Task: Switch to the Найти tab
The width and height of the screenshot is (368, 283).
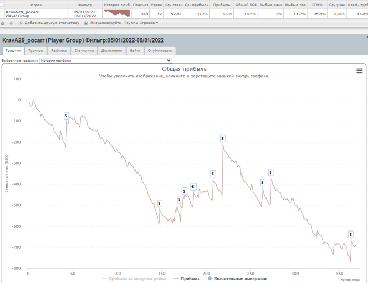Action: [x=135, y=50]
